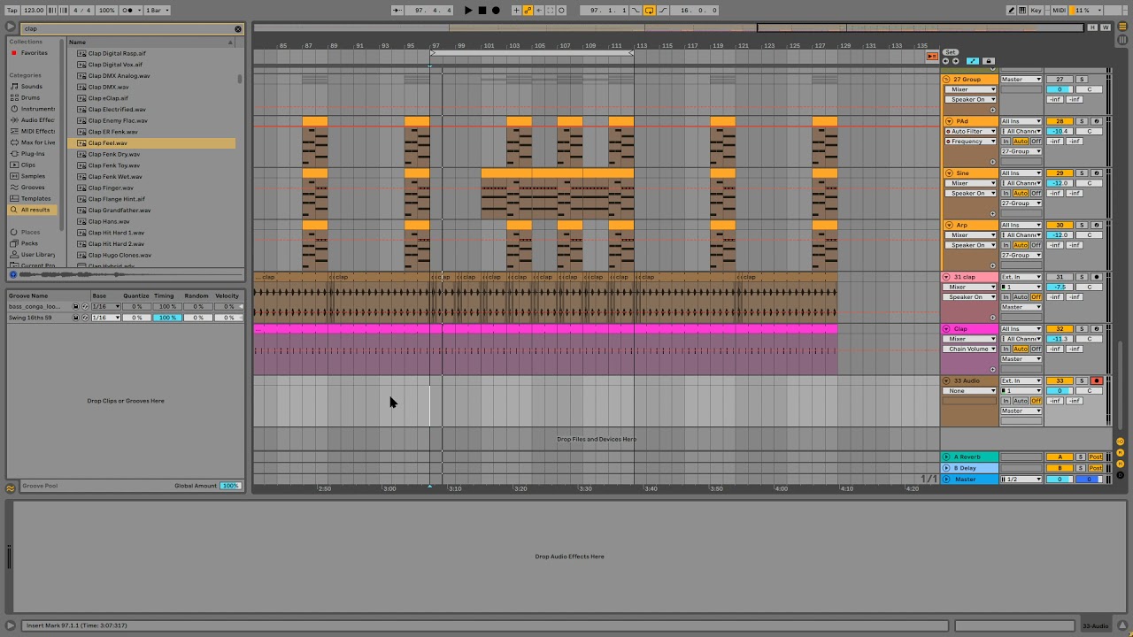The height and width of the screenshot is (637, 1133).
Task: Open quantization menu showing 1 Bar
Action: tap(158, 11)
